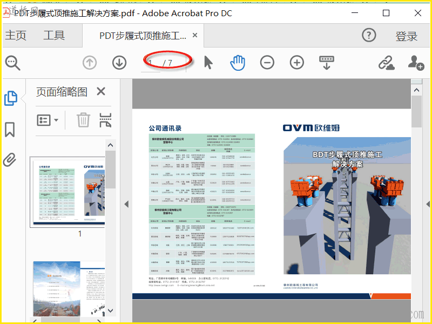Minimize the Acrobat window
Viewport: 432px width, 324px height.
[355, 13]
